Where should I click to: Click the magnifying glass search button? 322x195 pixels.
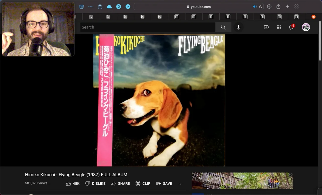point(223,27)
